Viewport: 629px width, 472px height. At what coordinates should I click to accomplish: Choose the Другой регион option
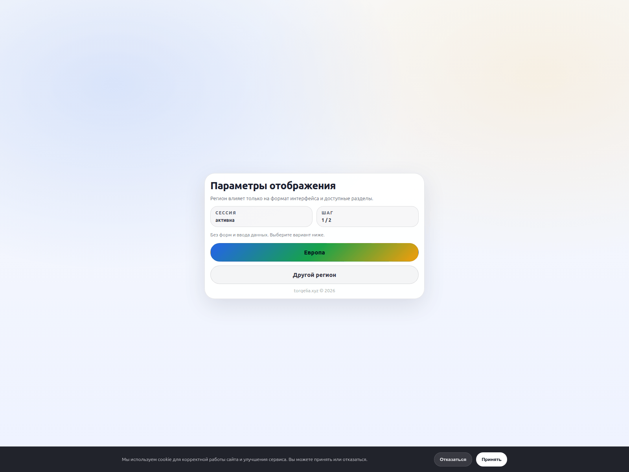(314, 275)
